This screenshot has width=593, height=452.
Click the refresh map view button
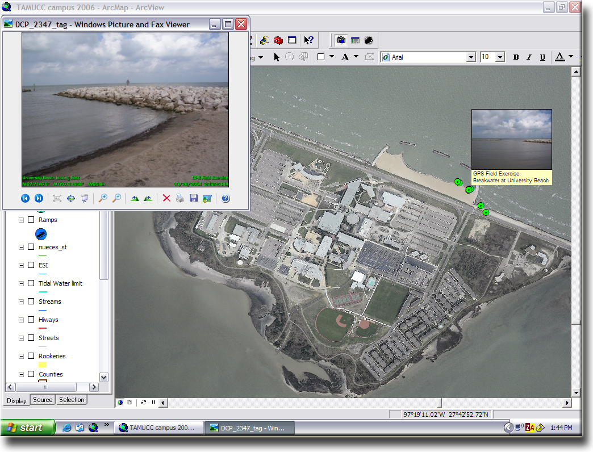click(143, 402)
